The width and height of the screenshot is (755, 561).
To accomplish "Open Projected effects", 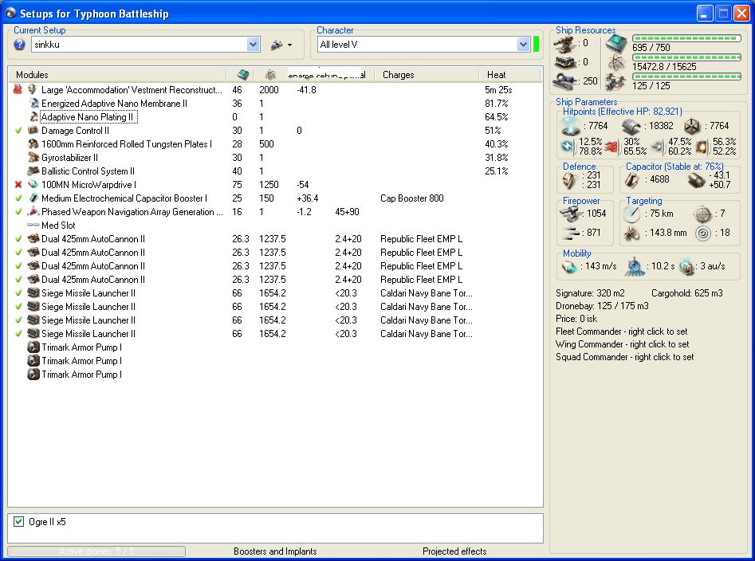I will click(454, 551).
